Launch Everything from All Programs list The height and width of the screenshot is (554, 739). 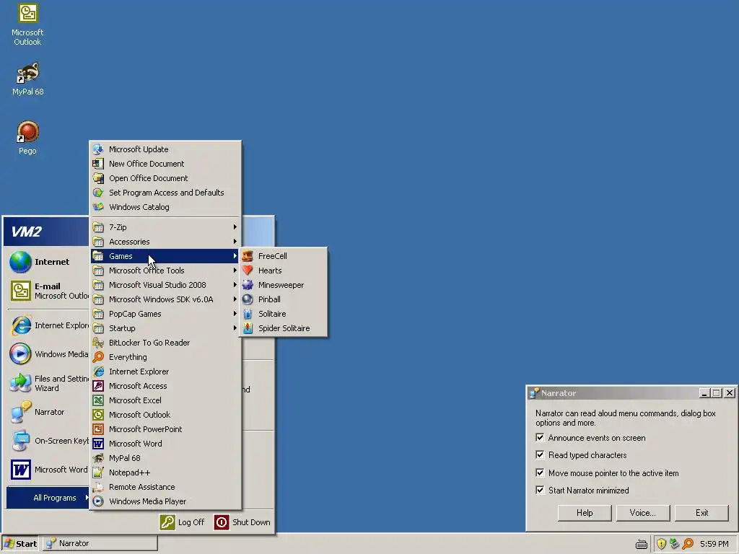click(165, 357)
